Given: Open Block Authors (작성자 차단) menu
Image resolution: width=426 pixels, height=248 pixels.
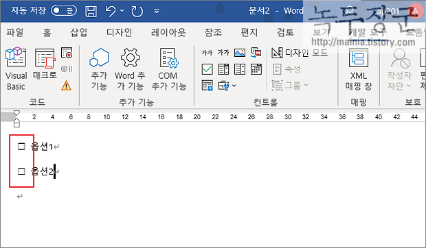Looking at the screenshot, I should (x=399, y=69).
